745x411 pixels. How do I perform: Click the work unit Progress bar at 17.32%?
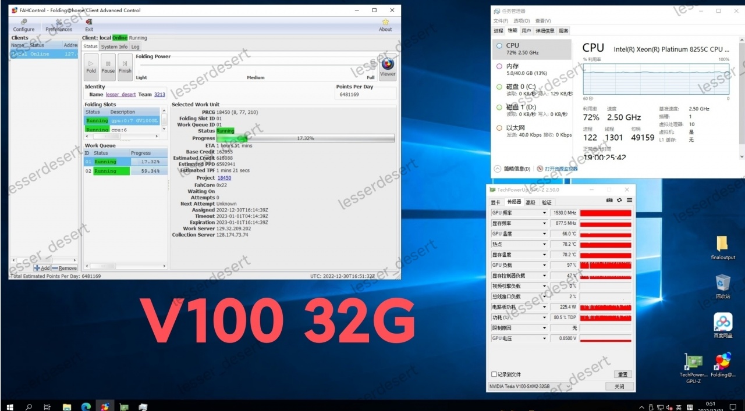coord(306,138)
